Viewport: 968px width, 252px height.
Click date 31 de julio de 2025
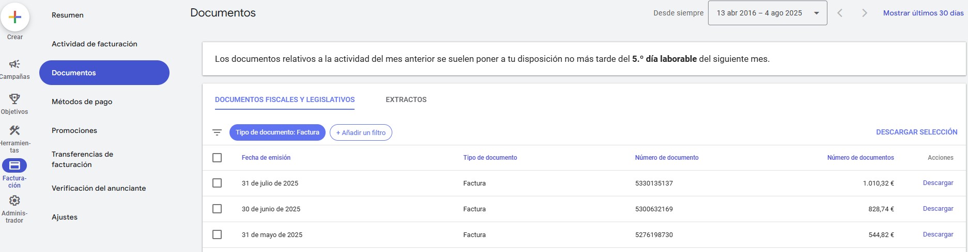click(x=270, y=183)
